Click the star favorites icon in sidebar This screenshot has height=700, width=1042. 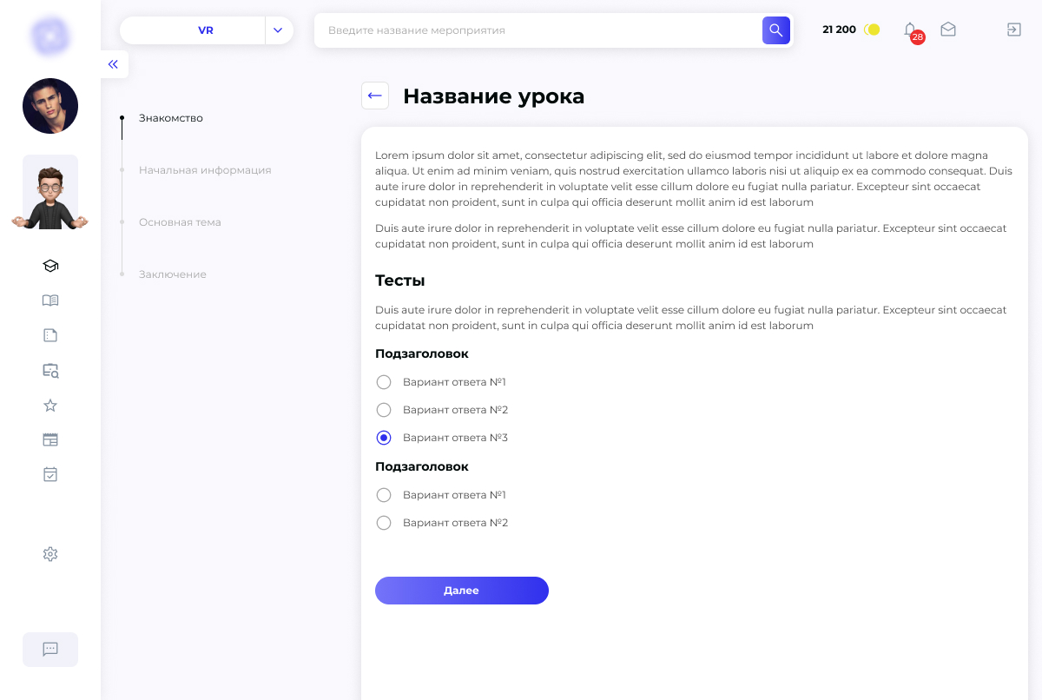coord(50,405)
